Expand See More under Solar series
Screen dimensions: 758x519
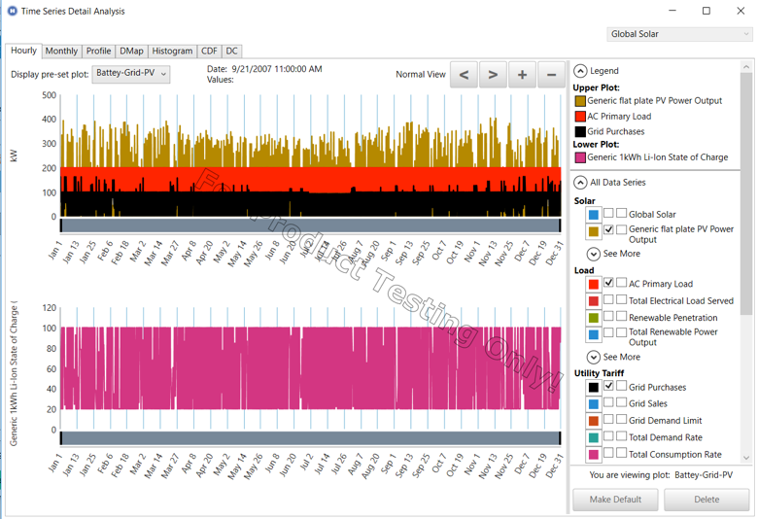[594, 254]
